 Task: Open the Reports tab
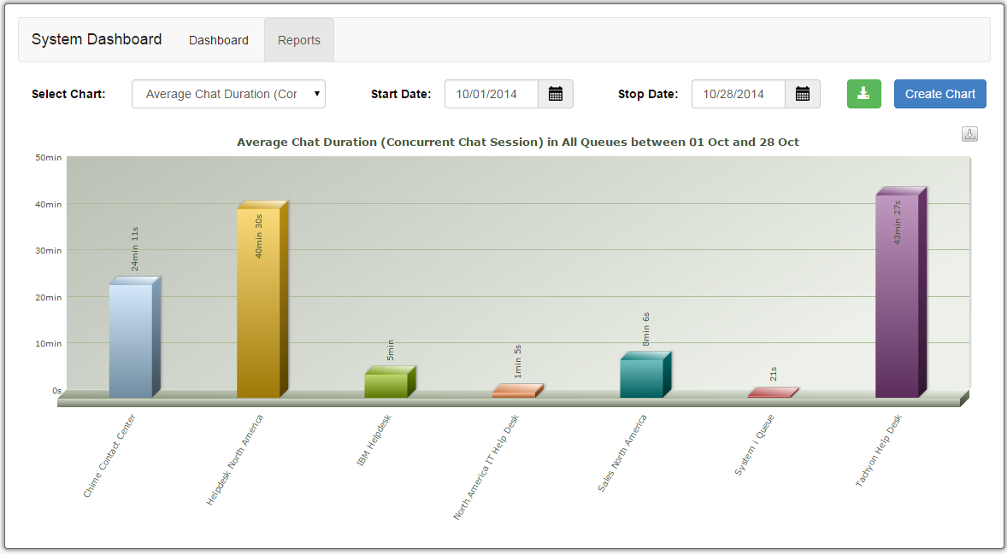tap(298, 40)
